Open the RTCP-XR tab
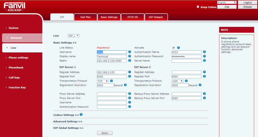The image size is (258, 137). (132, 17)
